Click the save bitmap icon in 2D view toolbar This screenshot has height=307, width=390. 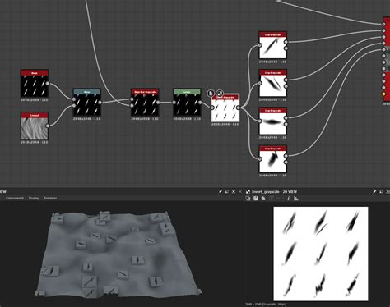click(x=256, y=199)
